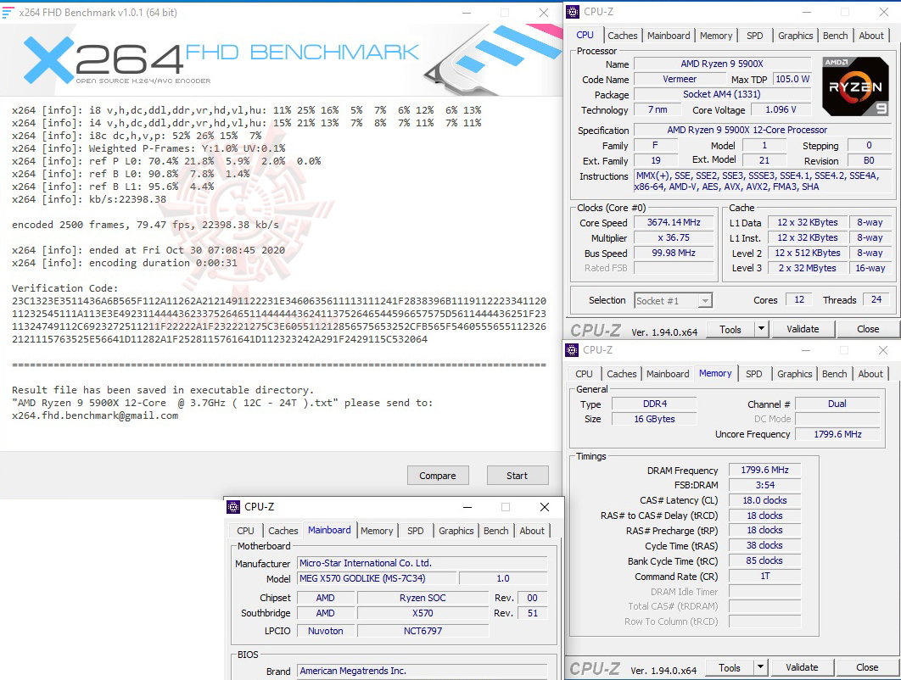
Task: Click Close button in top CPU-Z window
Action: coord(868,329)
